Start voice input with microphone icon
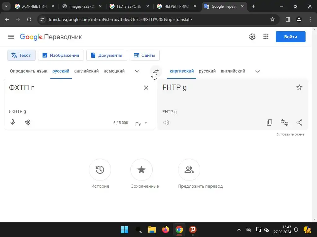Image resolution: width=317 pixels, height=237 pixels. pyautogui.click(x=12, y=122)
